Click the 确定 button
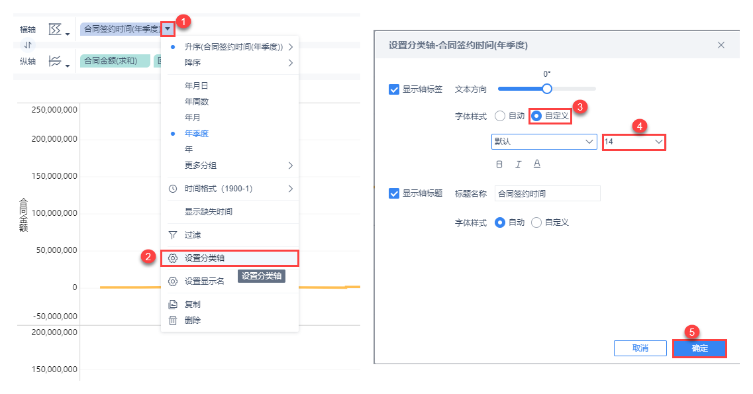Image resolution: width=753 pixels, height=394 pixels. [699, 348]
